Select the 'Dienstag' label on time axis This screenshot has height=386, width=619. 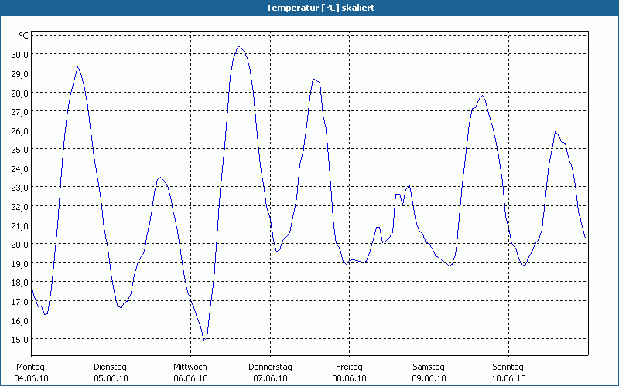point(110,367)
